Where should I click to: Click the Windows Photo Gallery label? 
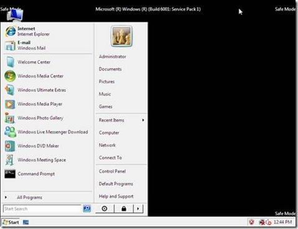40,118
